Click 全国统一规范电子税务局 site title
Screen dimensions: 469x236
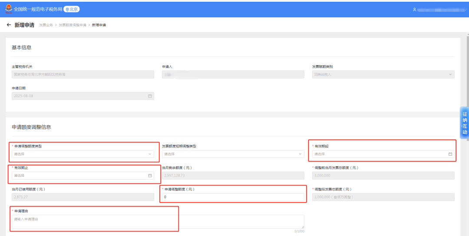click(x=38, y=9)
